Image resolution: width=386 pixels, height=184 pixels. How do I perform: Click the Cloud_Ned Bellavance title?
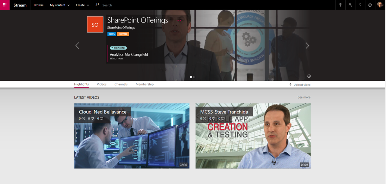103,112
